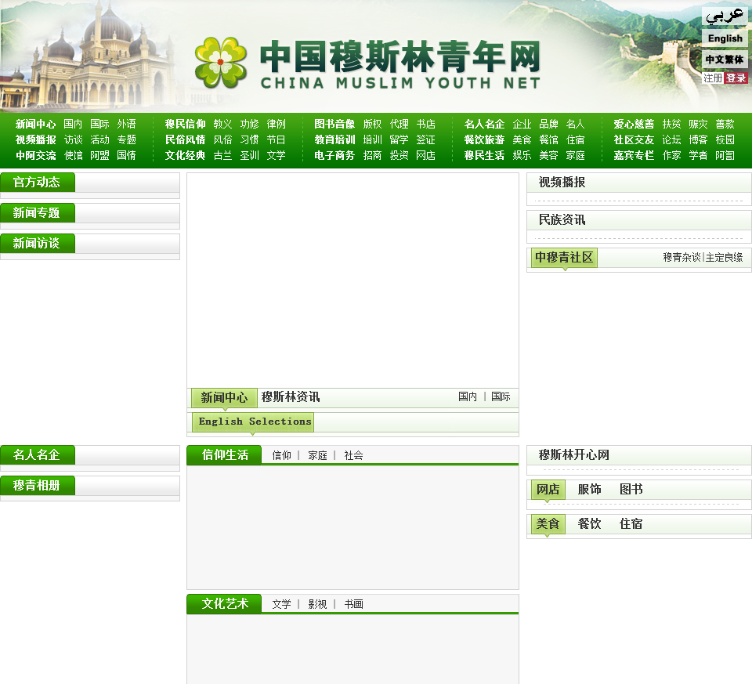Open 民俗风情 navigation category
The height and width of the screenshot is (684, 752).
tap(185, 139)
